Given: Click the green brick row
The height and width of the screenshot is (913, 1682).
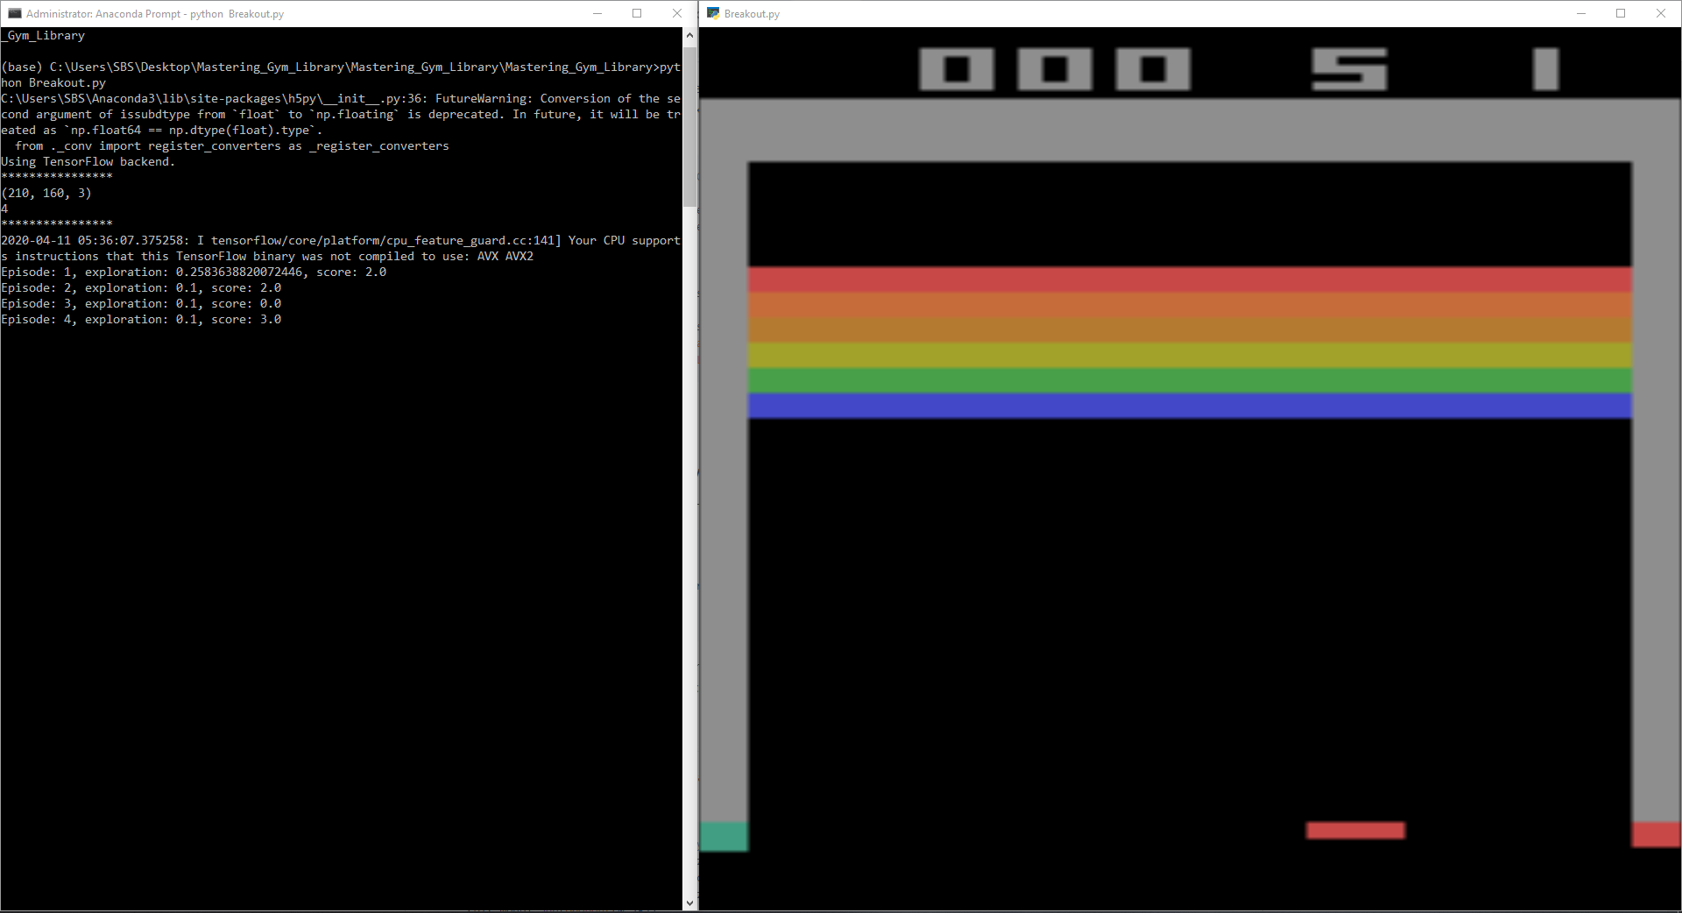Looking at the screenshot, I should click(x=1190, y=380).
